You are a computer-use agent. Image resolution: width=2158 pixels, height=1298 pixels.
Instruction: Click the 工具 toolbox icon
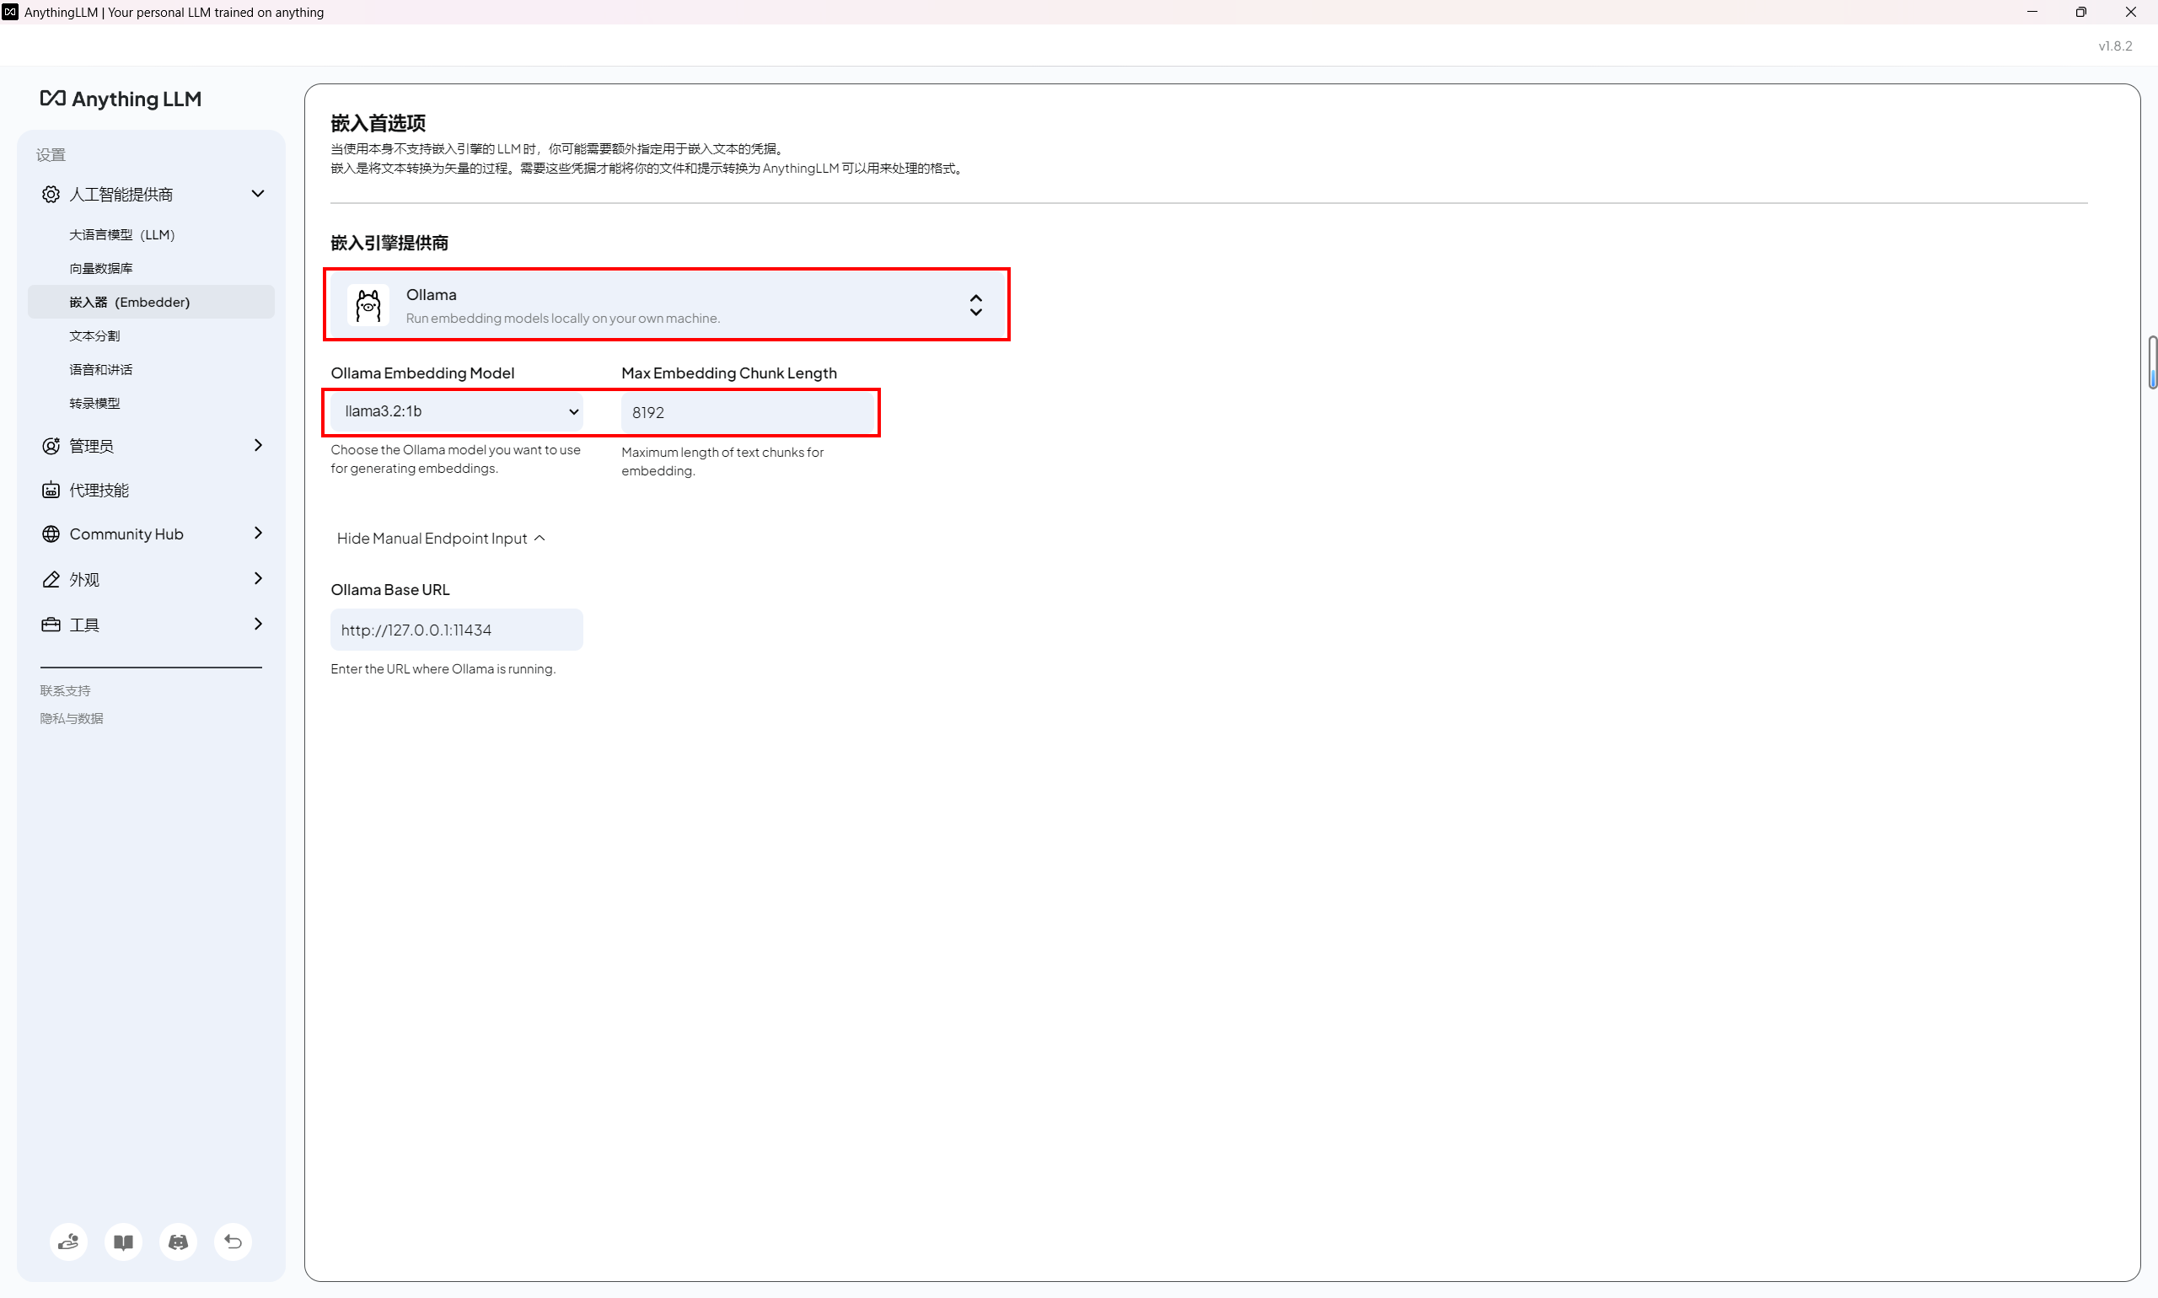[x=51, y=625]
